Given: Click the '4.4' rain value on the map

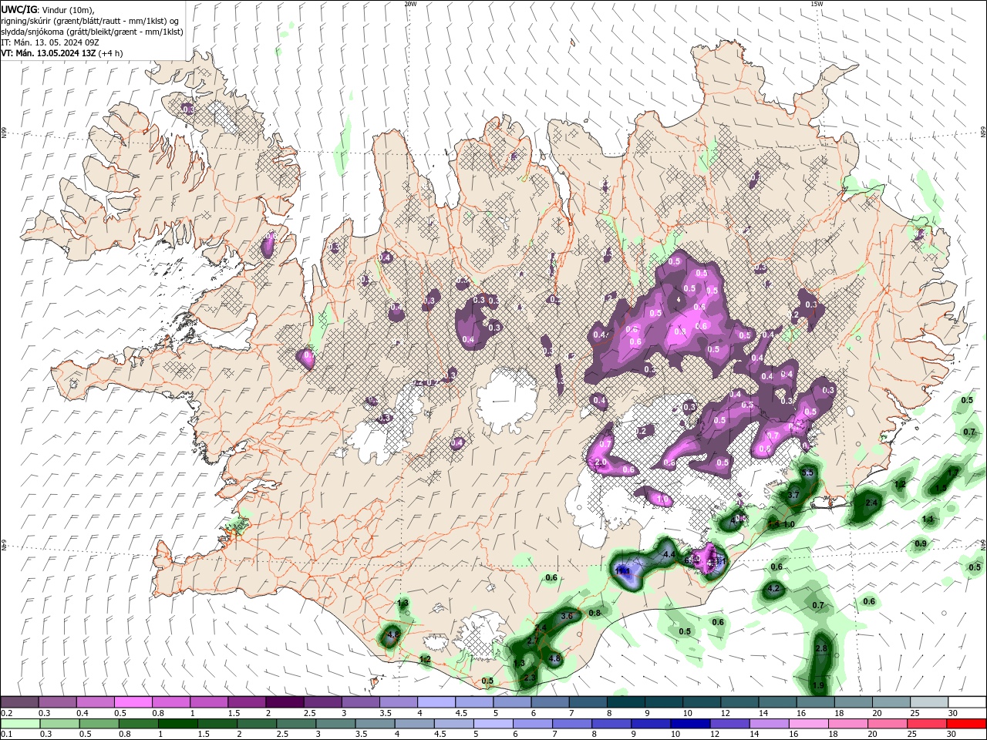Looking at the screenshot, I should point(669,555).
